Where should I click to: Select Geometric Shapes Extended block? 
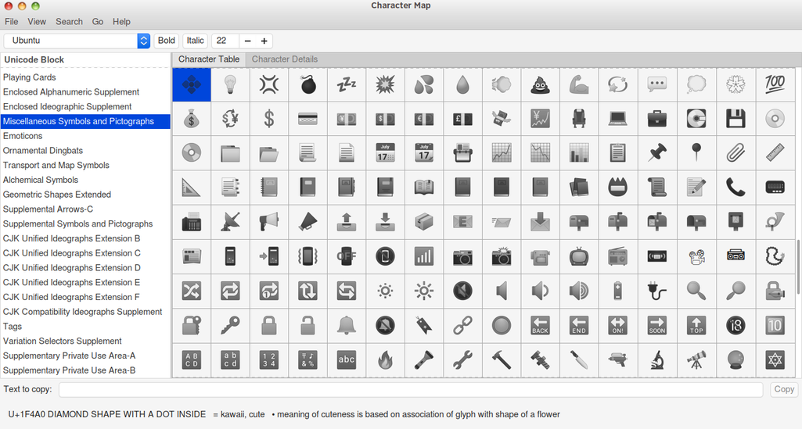pos(85,195)
